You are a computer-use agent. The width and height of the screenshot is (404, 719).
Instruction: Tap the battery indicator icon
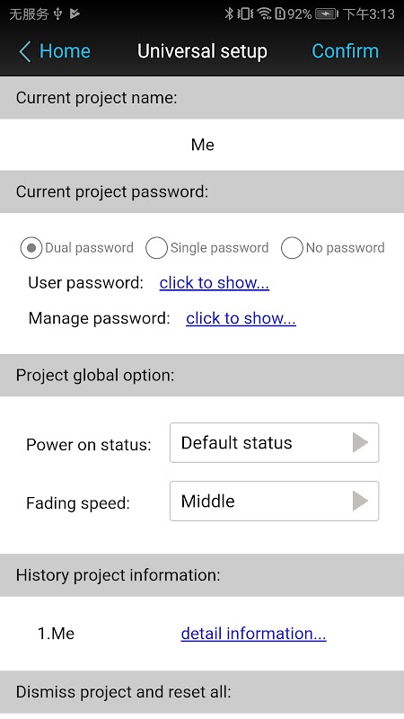click(327, 14)
